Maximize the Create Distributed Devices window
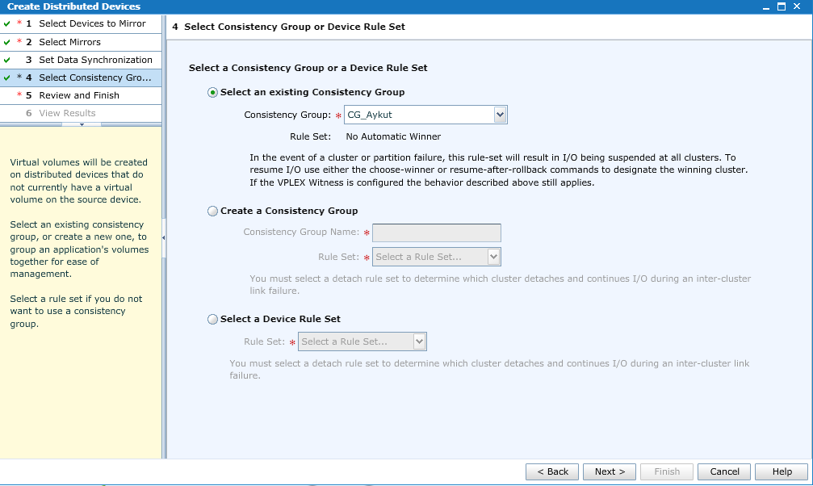The width and height of the screenshot is (813, 486). tap(782, 6)
